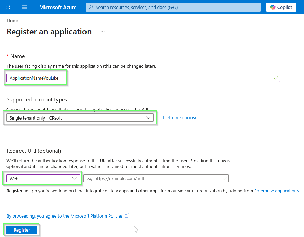Viewport: 304px width, 237px height.
Task: Select the Microsoft Azure header text
Action: [x=57, y=7]
